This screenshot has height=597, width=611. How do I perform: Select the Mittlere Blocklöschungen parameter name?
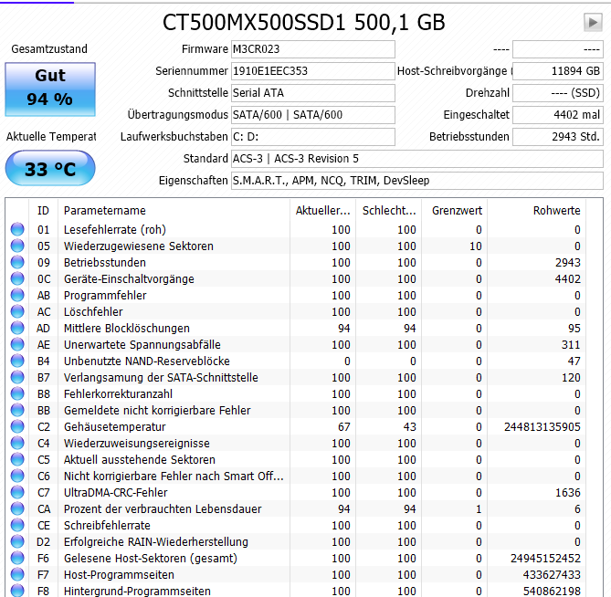(127, 329)
